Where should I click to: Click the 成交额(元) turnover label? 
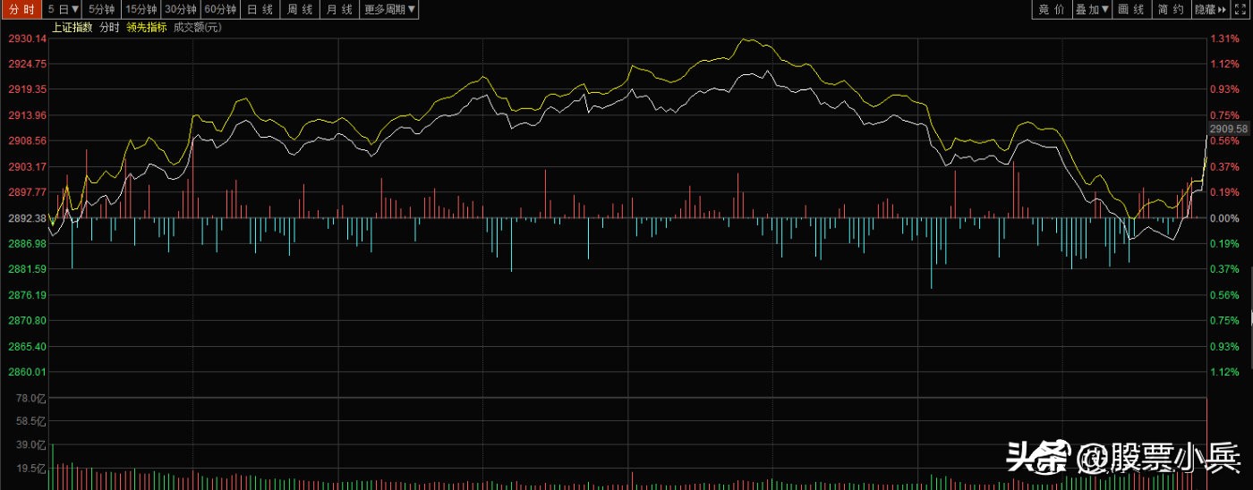click(x=197, y=28)
